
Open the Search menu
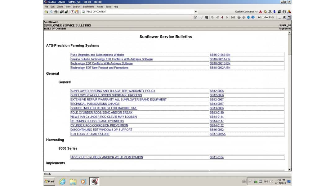(77, 7)
